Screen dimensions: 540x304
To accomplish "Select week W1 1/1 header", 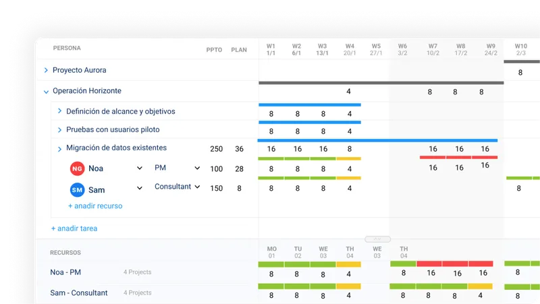I will pos(271,49).
